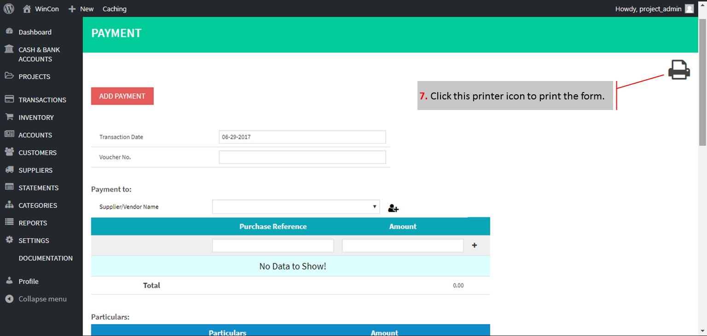Open Inventory via the cart icon

pyautogui.click(x=9, y=117)
